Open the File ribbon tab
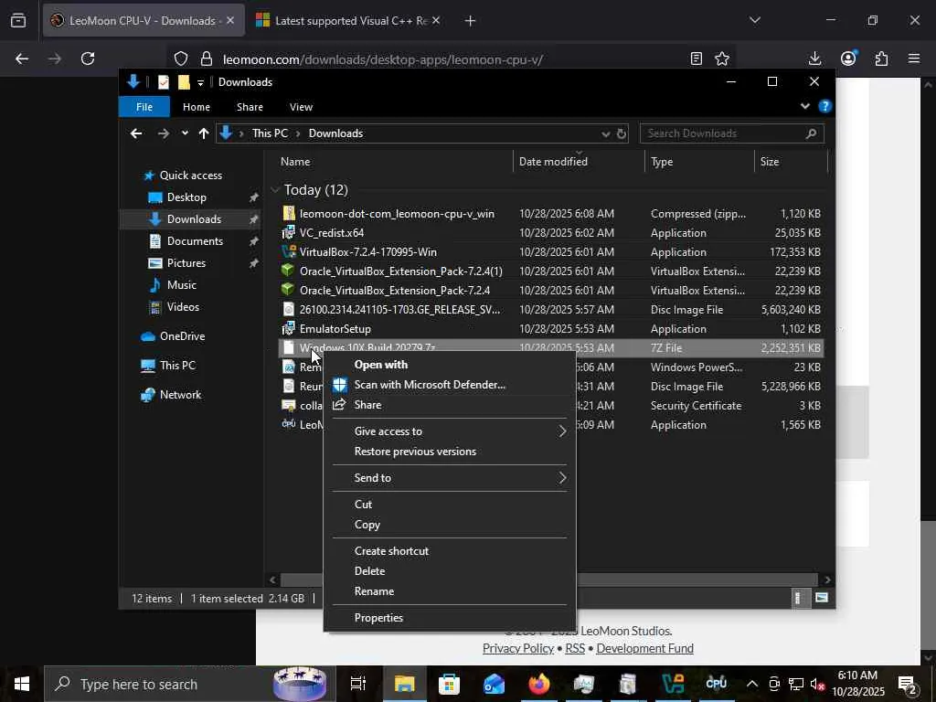Viewport: 936px width, 702px height. [144, 107]
